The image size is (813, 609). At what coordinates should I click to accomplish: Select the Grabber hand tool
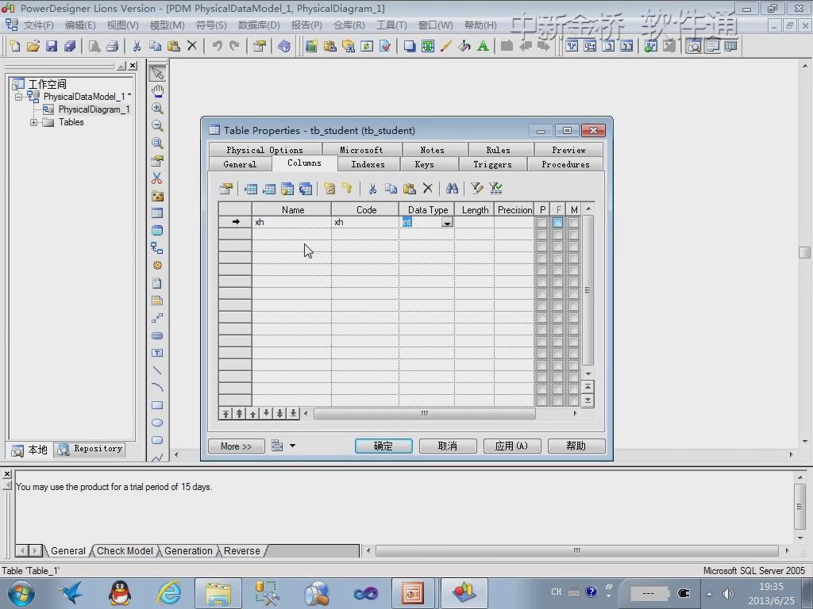click(157, 91)
